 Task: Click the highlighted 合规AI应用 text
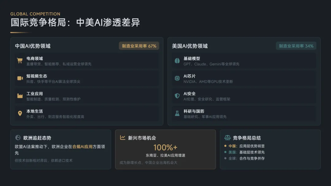(x=82, y=147)
